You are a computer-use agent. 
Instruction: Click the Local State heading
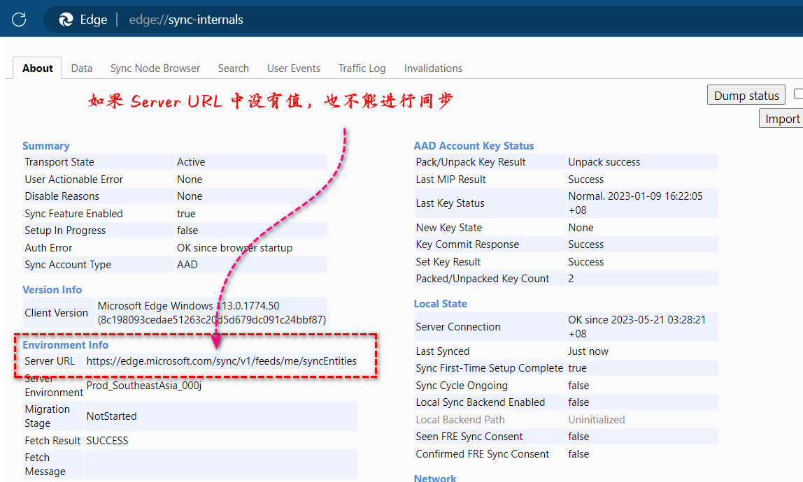(440, 303)
